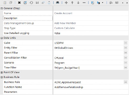This screenshot has height=95, width=129.
Task: Click the empty Parameters value field
Action: [x=91, y=92]
